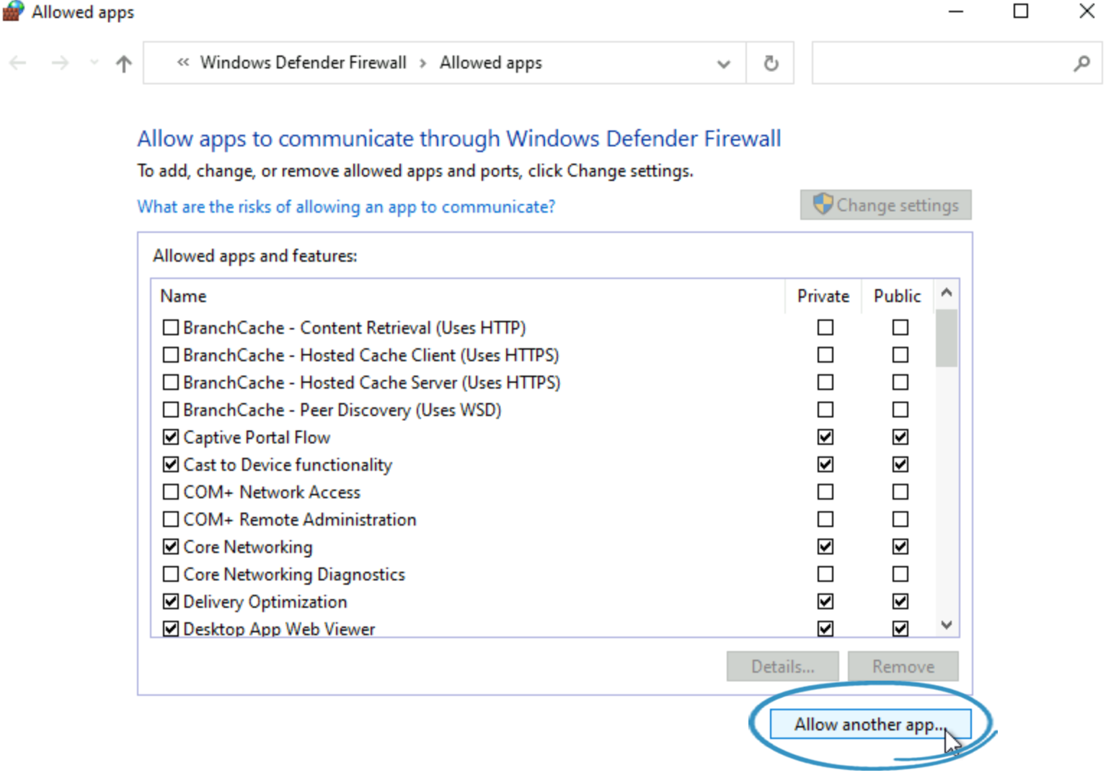Viewport: 1111px width, 778px height.
Task: Select the Allowed apps breadcrumb
Action: coord(491,63)
